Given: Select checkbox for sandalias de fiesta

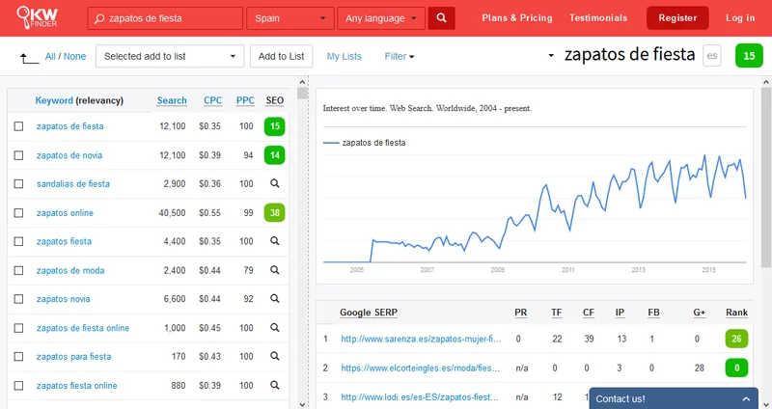Looking at the screenshot, I should click(18, 183).
